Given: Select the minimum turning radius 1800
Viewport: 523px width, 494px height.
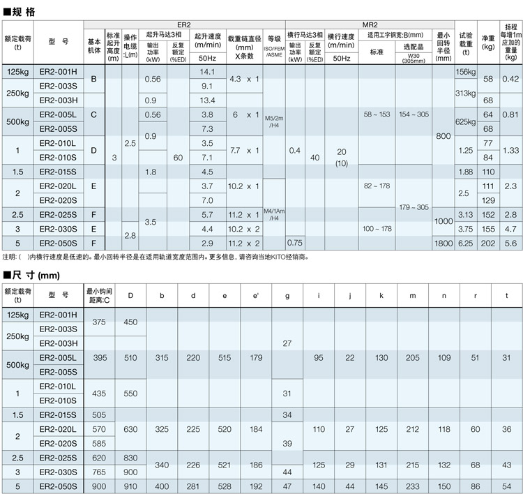Looking at the screenshot, I should point(444,244).
